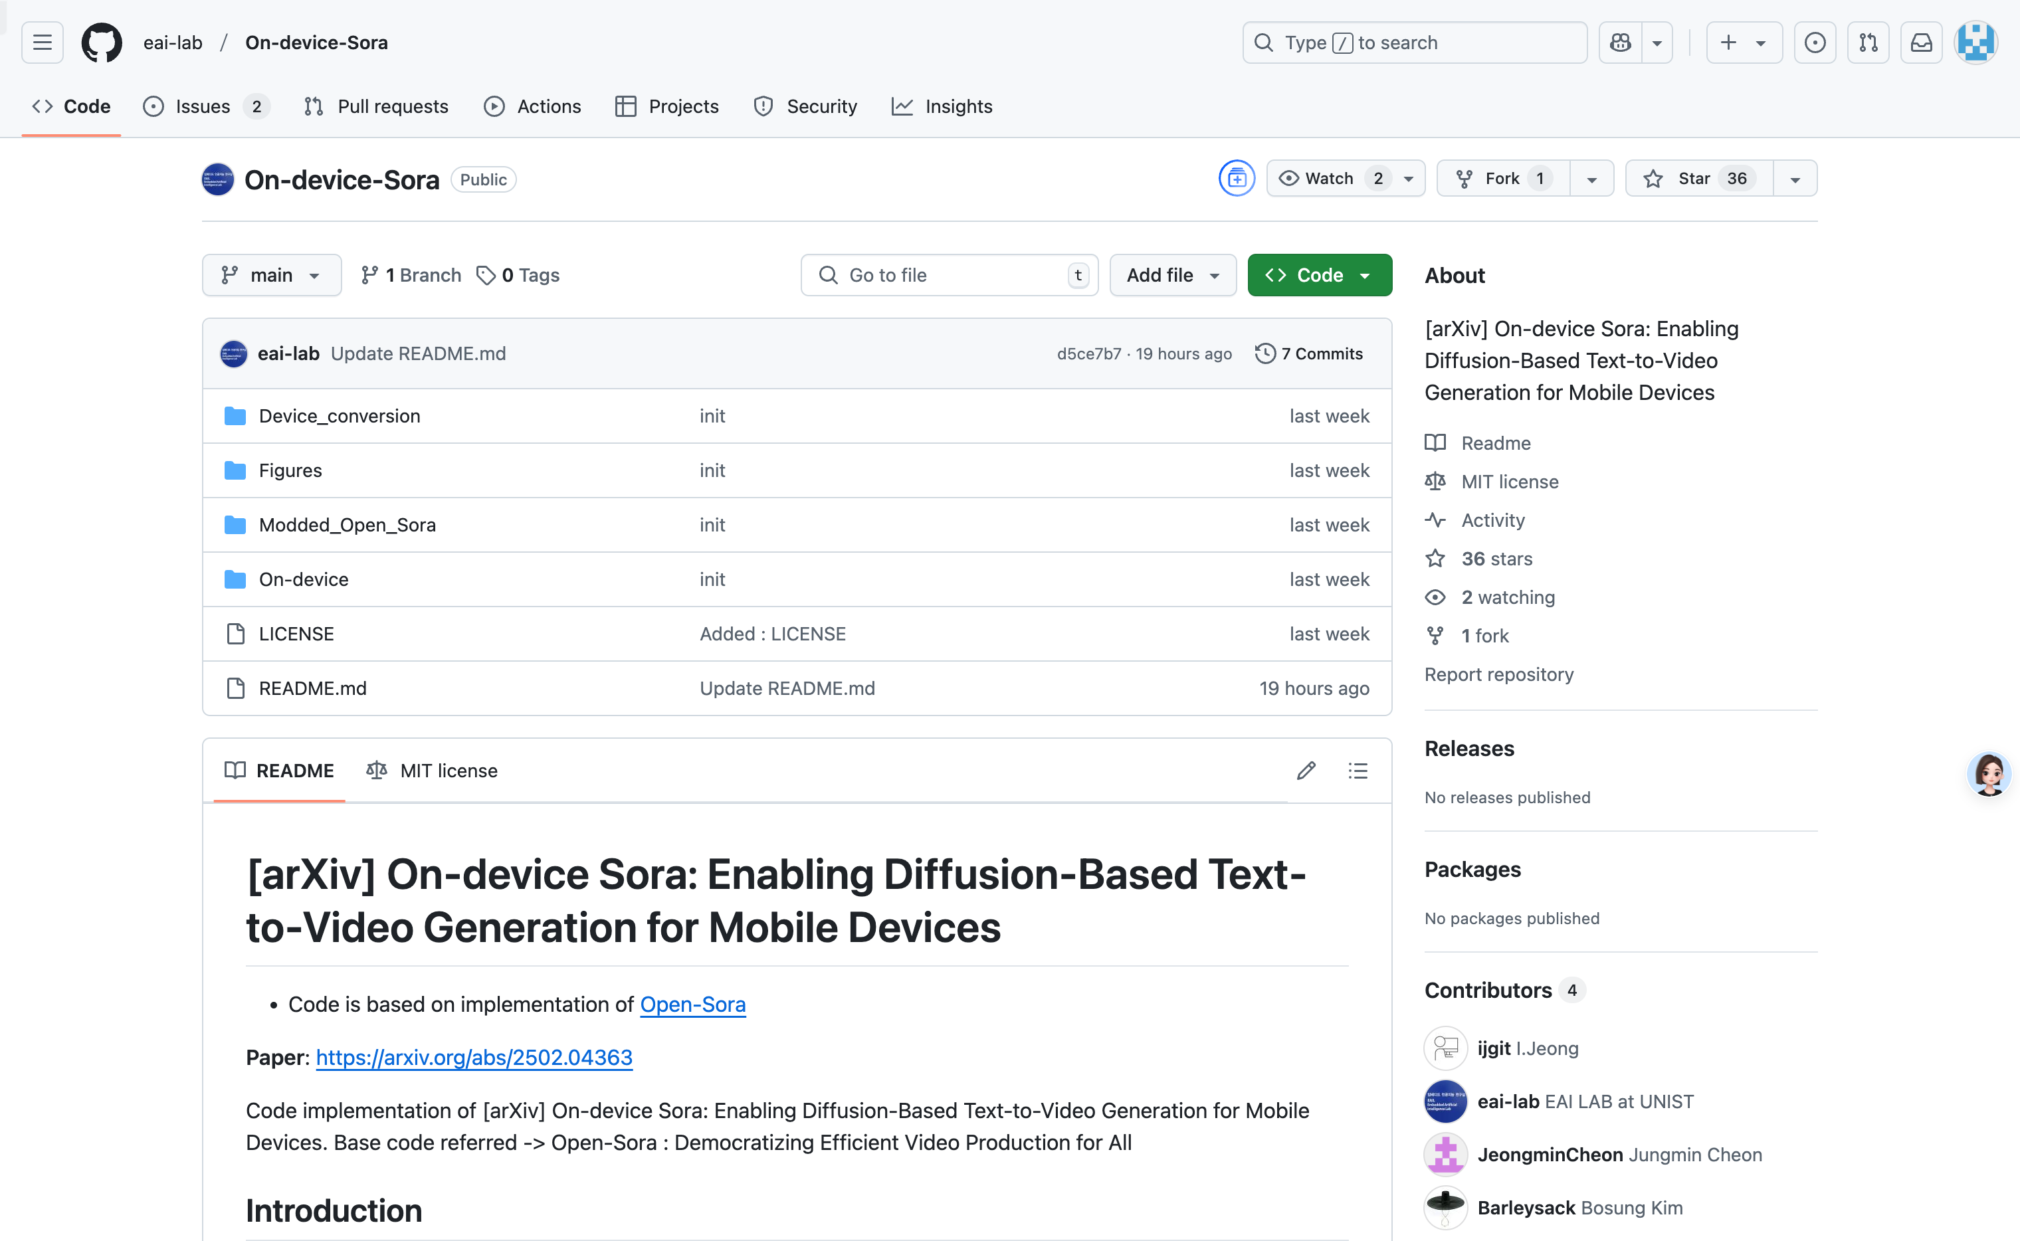Image resolution: width=2020 pixels, height=1241 pixels.
Task: Open the Device_conversion folder
Action: (339, 416)
